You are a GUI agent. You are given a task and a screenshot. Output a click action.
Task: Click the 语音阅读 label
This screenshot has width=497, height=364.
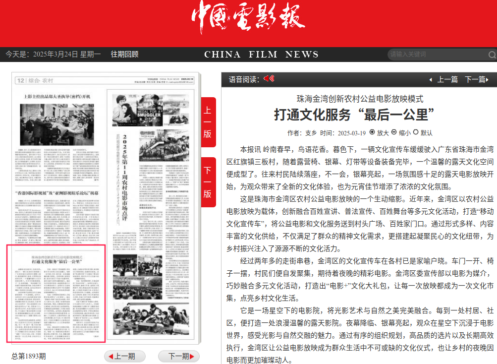(244, 79)
